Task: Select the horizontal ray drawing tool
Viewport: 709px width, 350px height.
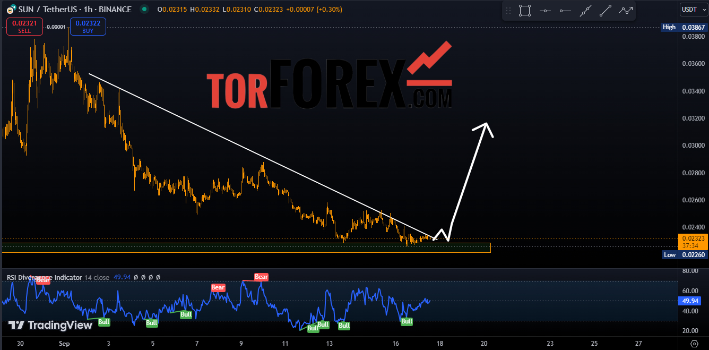Action: pyautogui.click(x=565, y=10)
